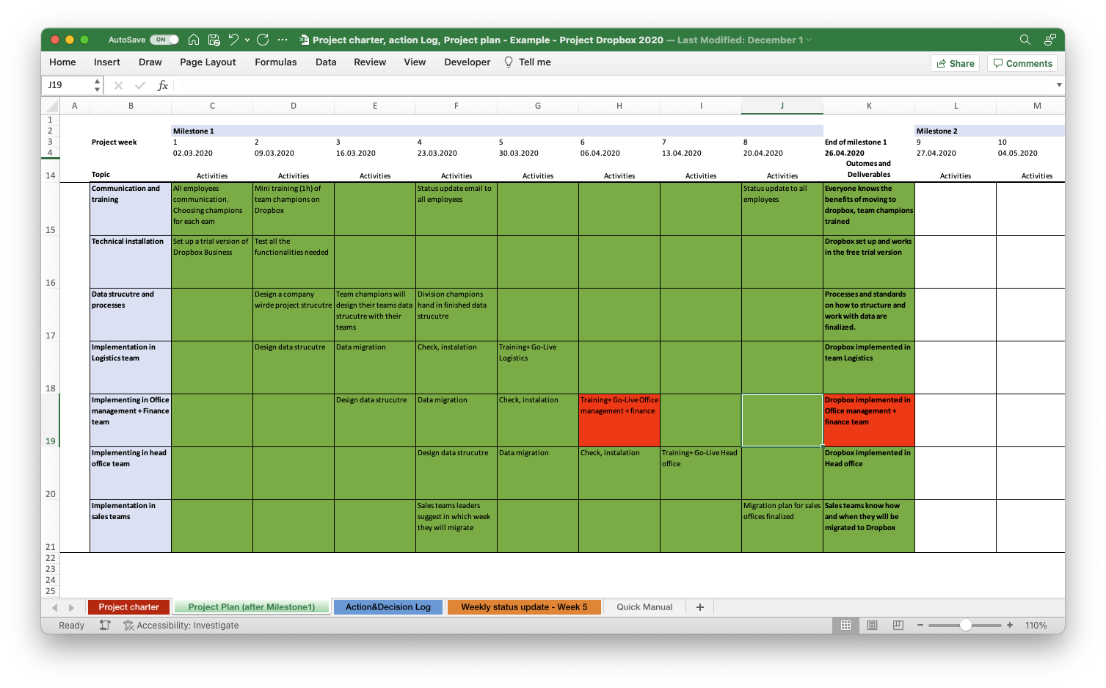
Task: Click the 110% zoom level
Action: click(x=1036, y=626)
